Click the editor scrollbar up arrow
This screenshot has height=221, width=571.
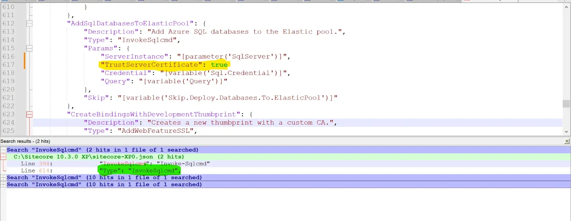tap(566, 7)
